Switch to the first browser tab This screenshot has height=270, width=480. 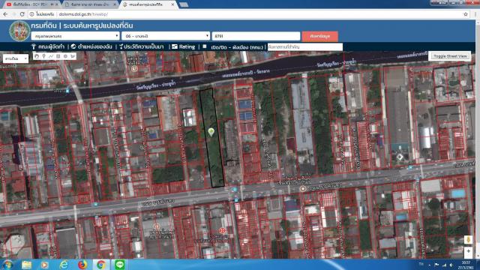click(x=31, y=4)
